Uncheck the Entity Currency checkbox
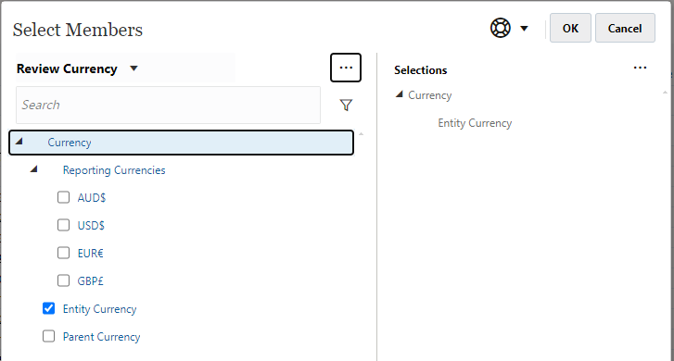The image size is (674, 361). click(48, 308)
